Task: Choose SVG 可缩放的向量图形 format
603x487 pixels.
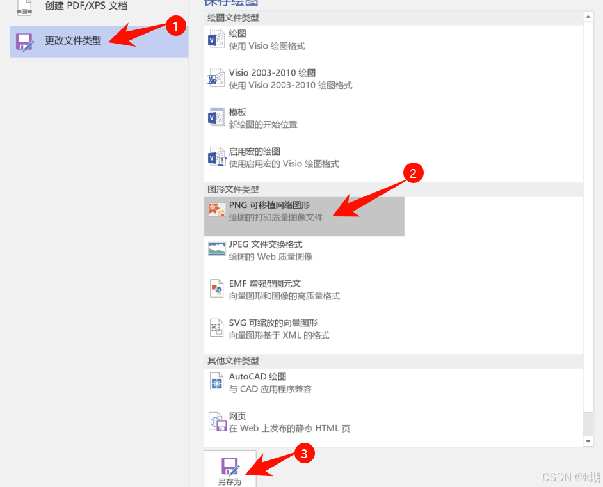Action: pyautogui.click(x=273, y=323)
